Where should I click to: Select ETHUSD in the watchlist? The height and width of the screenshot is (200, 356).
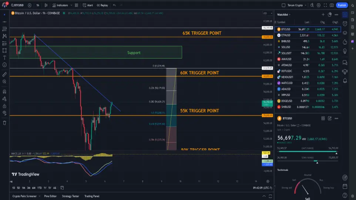[308, 35]
